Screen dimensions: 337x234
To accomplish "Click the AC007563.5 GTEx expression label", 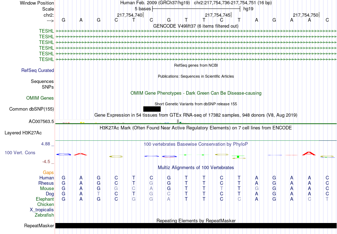I will pos(41,121).
